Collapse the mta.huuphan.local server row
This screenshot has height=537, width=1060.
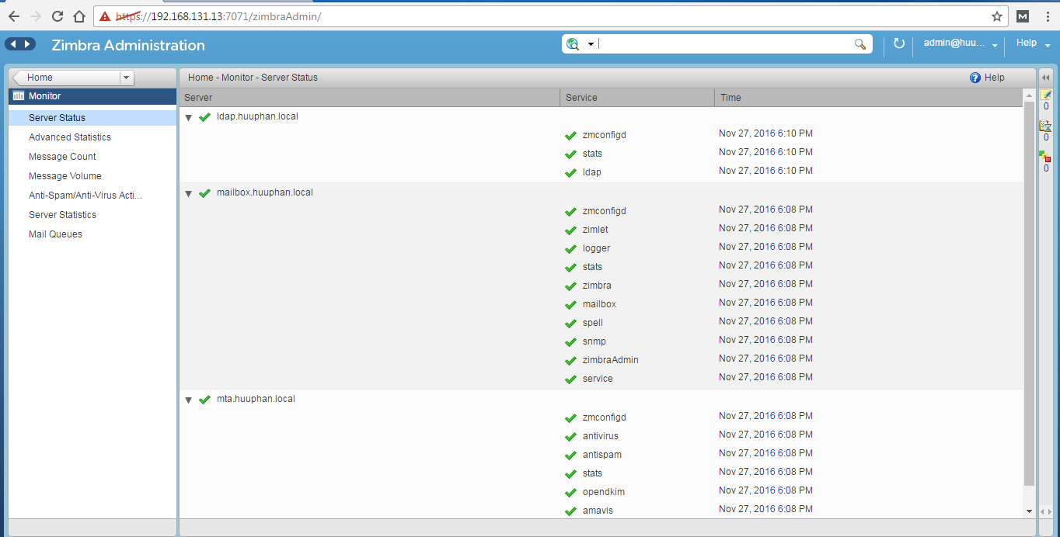(189, 400)
